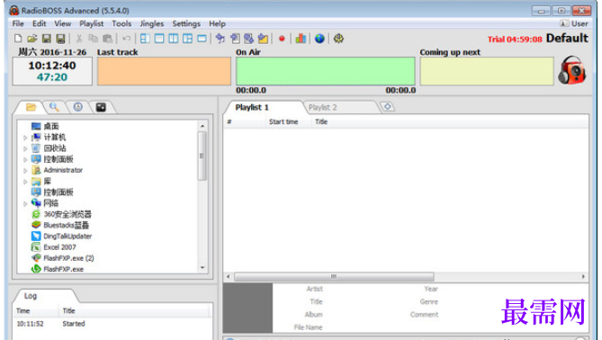This screenshot has height=340, width=602.
Task: Open the Jingles menu
Action: click(152, 23)
